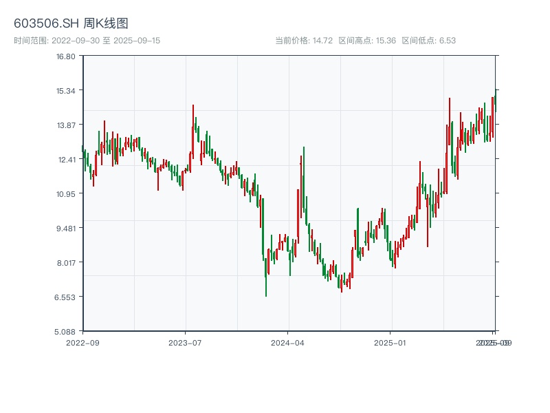Screen dimensions: 550x413
Task: Click the 区间低点: 6.53 label
Action: pyautogui.click(x=428, y=41)
